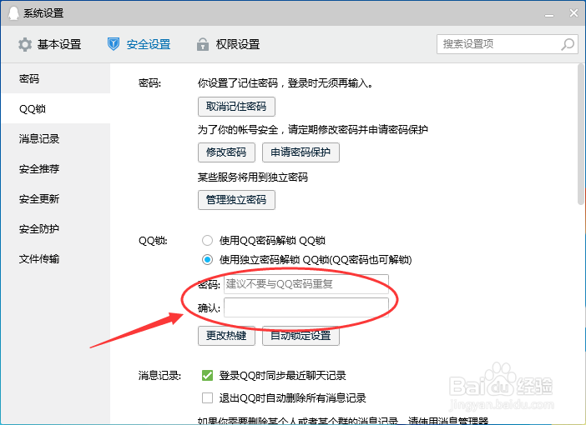The width and height of the screenshot is (586, 425).
Task: Open 安全更新 in the sidebar
Action: tap(56, 199)
